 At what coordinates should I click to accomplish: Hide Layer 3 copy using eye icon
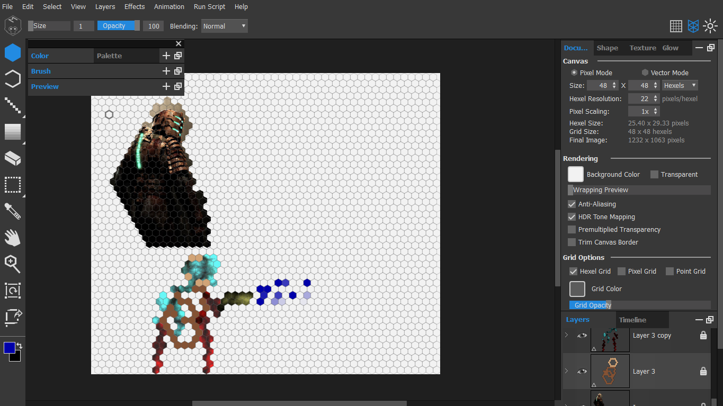[582, 336]
